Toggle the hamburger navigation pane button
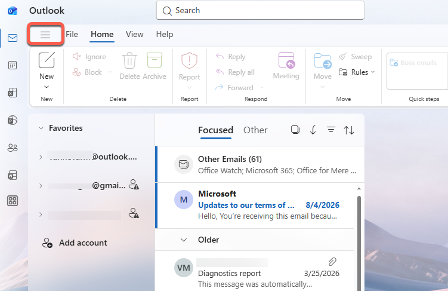The height and width of the screenshot is (291, 448). (x=45, y=35)
